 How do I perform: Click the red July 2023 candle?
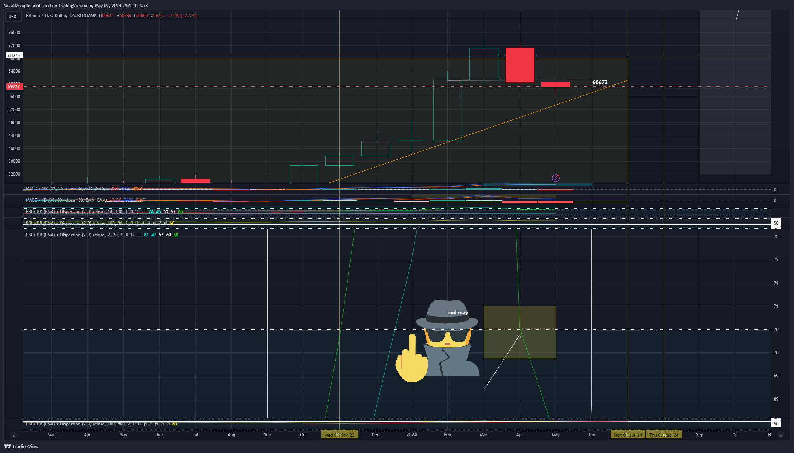[195, 181]
